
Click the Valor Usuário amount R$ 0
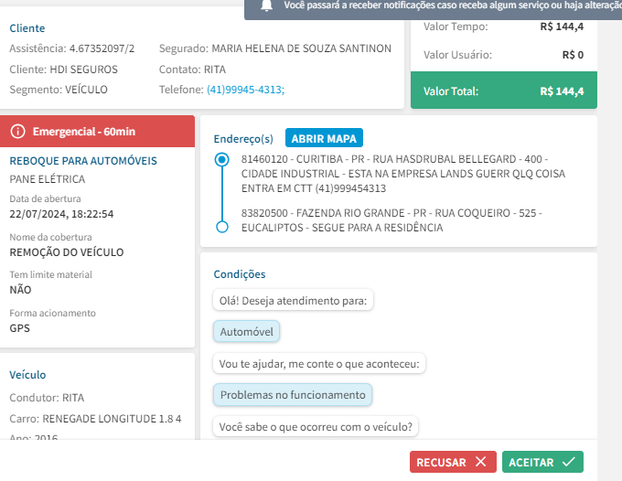click(573, 55)
